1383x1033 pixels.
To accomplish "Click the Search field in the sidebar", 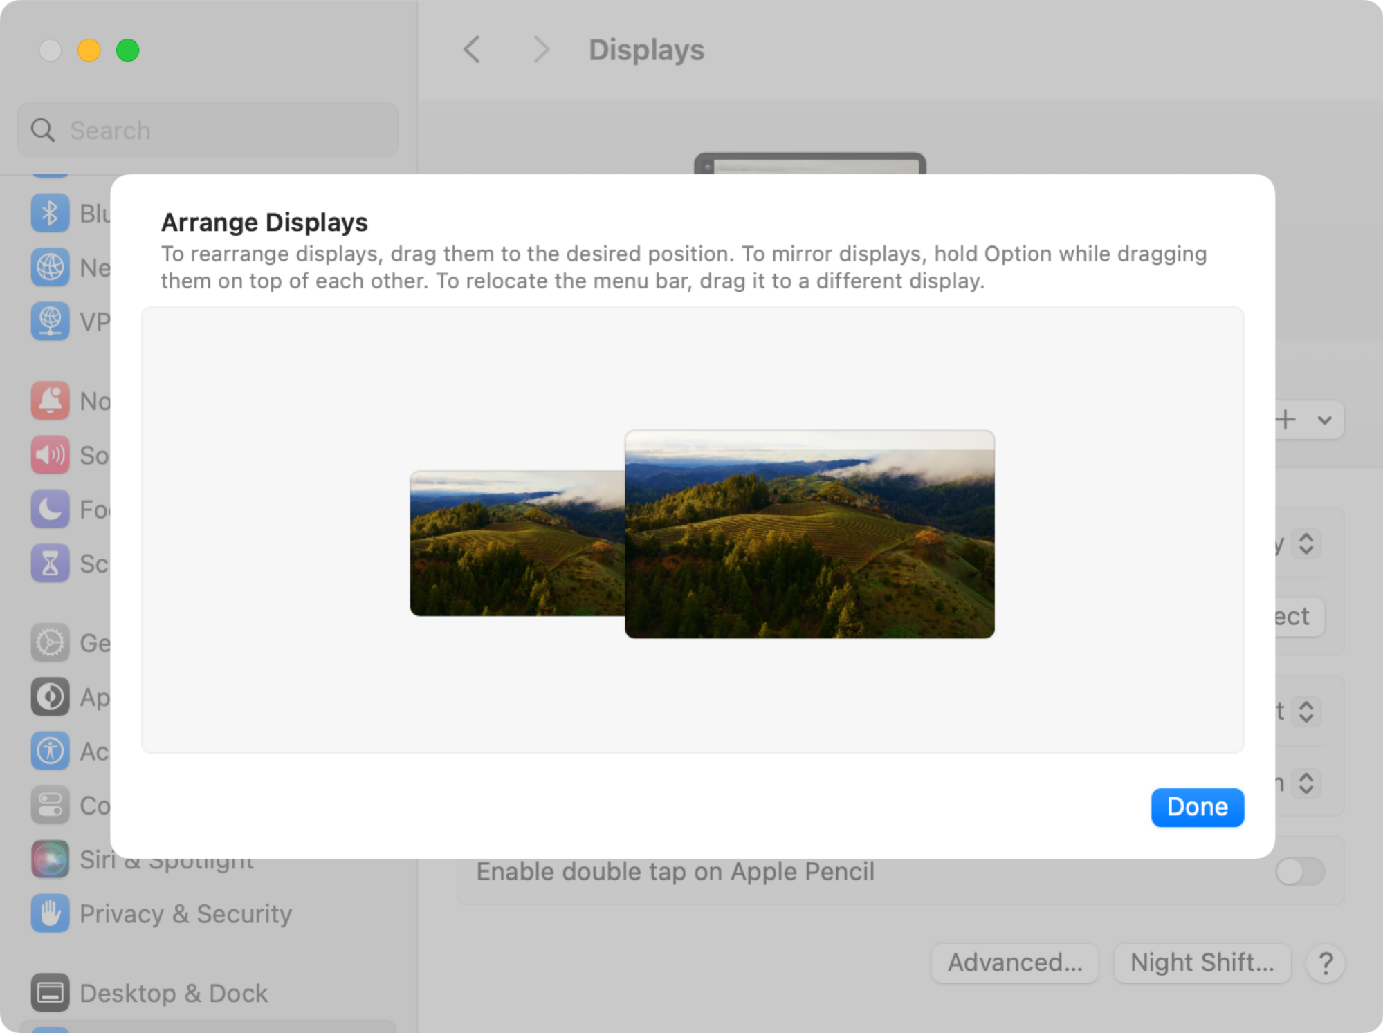I will [x=208, y=130].
